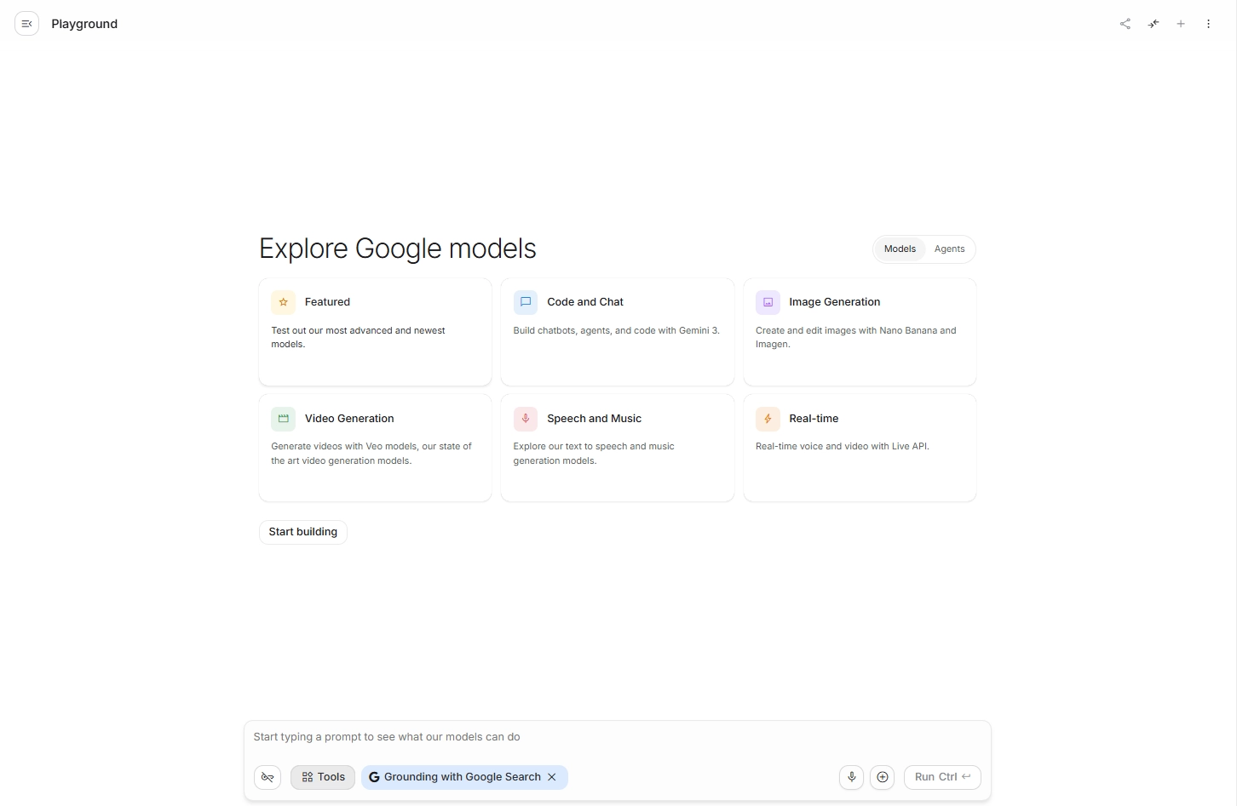Open the Video Generation card
Viewport: 1237px width, 806px height.
[376, 448]
